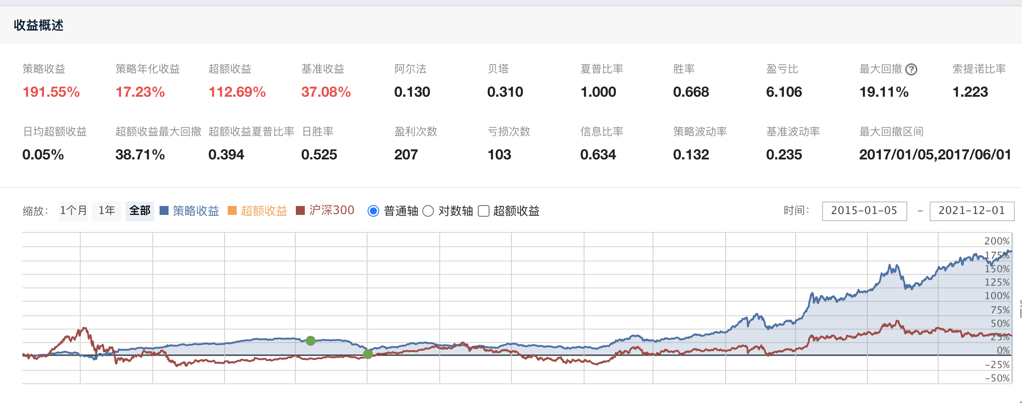Click the blue 策略收益 legend square
The image size is (1022, 403).
pyautogui.click(x=164, y=211)
